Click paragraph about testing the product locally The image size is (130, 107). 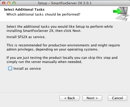[62, 60]
